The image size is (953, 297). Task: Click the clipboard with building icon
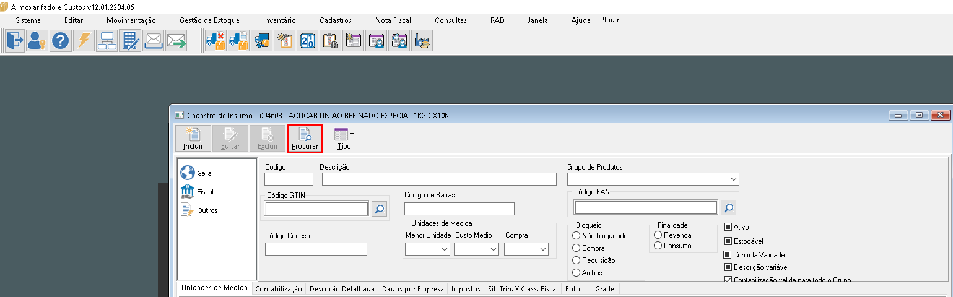tap(331, 41)
